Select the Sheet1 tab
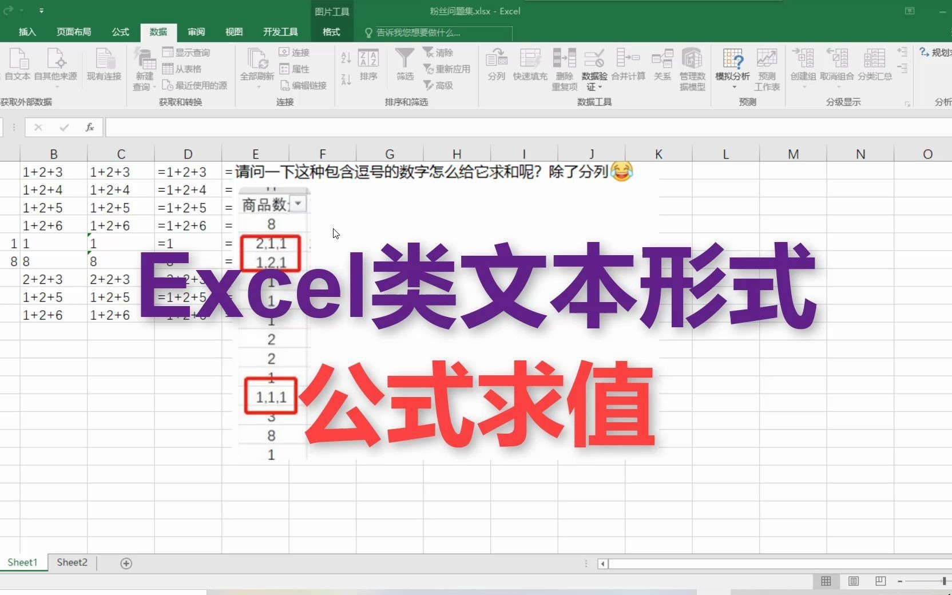This screenshot has width=952, height=595. [23, 562]
